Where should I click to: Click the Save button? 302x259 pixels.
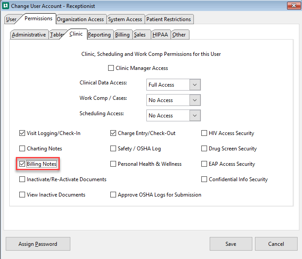click(x=231, y=244)
